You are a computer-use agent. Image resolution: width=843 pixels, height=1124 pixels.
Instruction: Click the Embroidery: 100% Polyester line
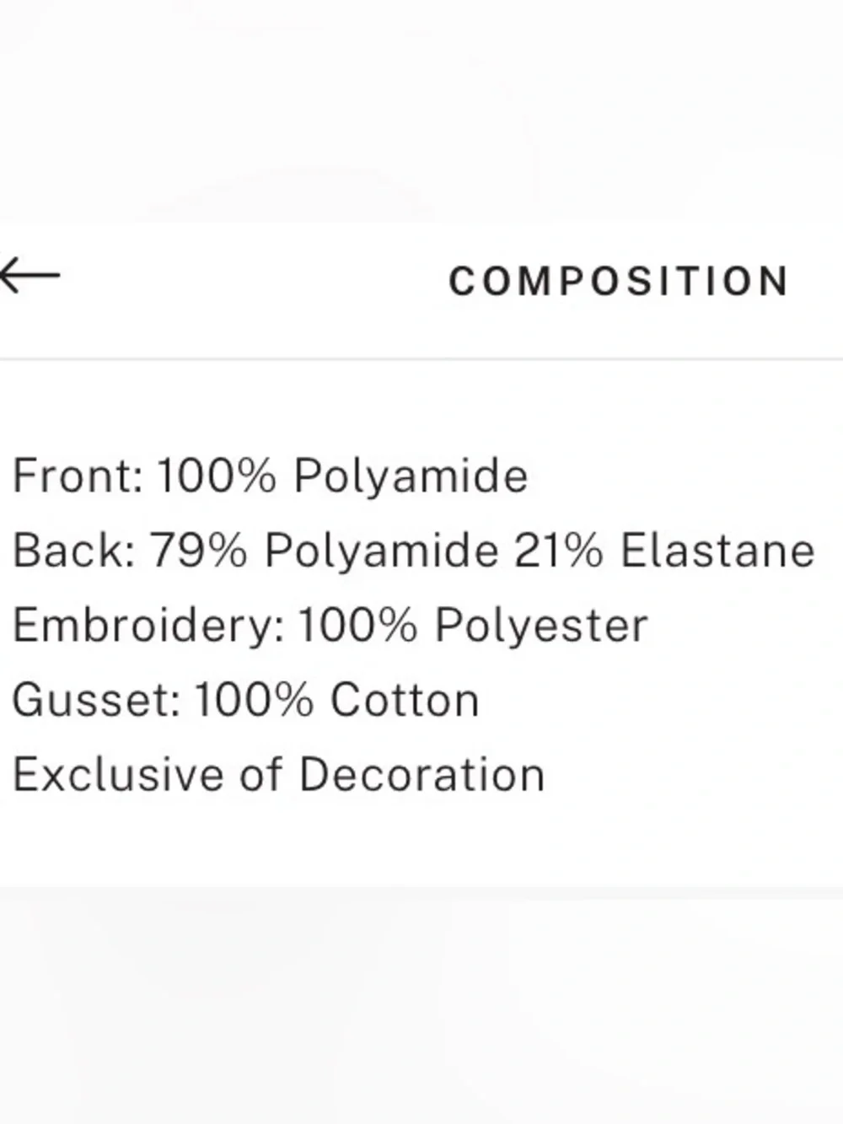point(330,627)
